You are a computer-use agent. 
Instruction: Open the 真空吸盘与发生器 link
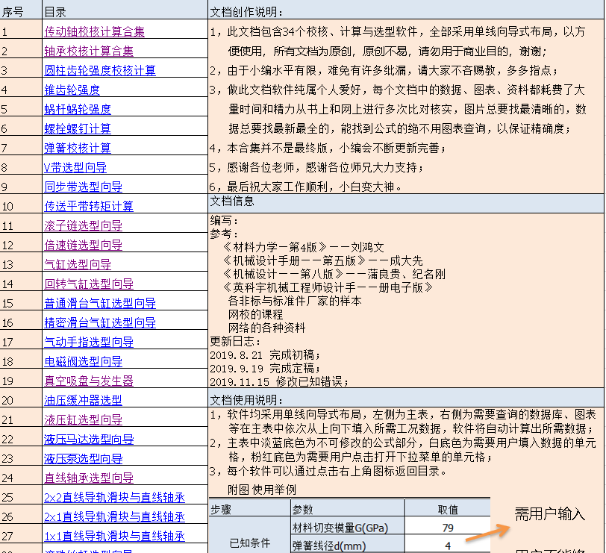tap(89, 381)
